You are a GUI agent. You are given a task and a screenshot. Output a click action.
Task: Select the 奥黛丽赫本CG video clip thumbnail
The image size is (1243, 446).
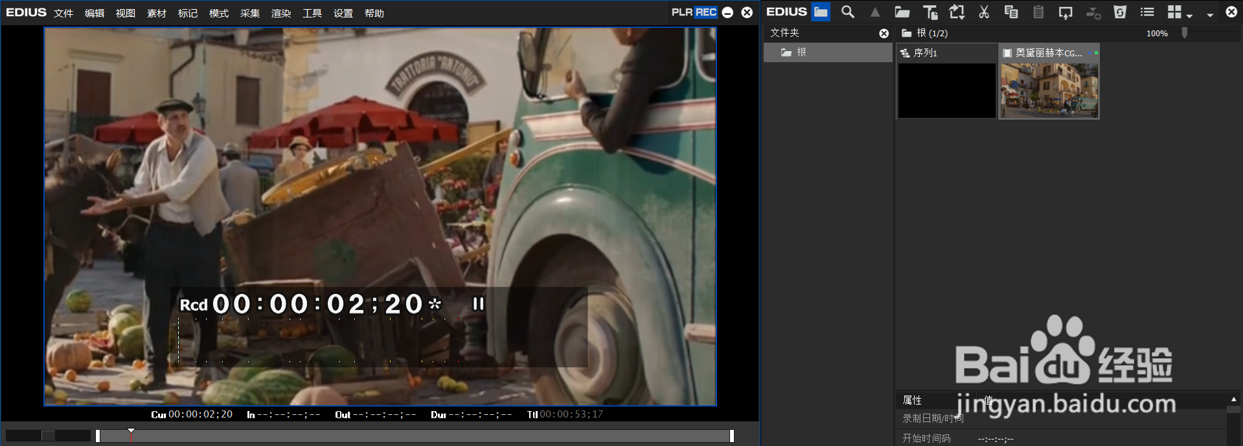[1049, 81]
